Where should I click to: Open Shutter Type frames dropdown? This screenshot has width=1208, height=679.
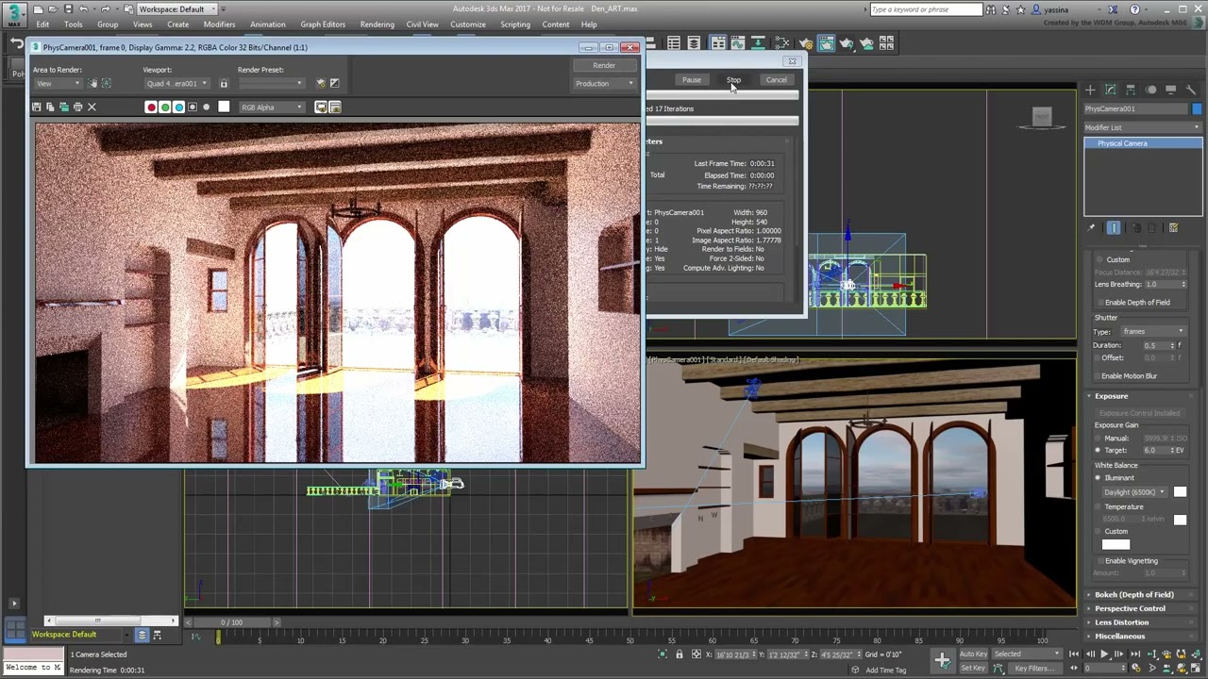click(1152, 332)
